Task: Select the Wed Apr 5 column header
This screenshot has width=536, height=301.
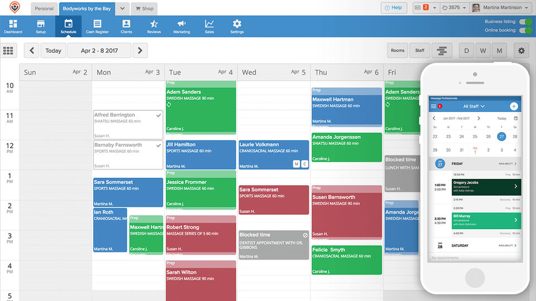Action: pos(274,72)
